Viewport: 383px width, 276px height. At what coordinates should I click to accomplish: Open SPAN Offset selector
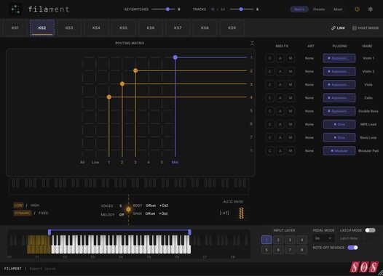click(150, 214)
